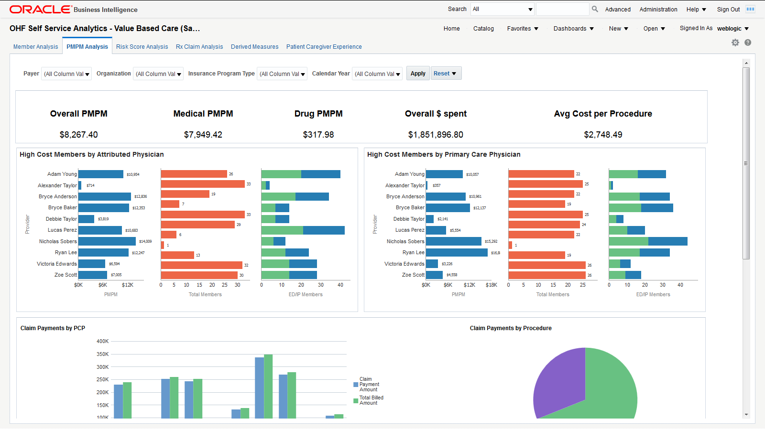Click inside the search text field

click(x=563, y=9)
